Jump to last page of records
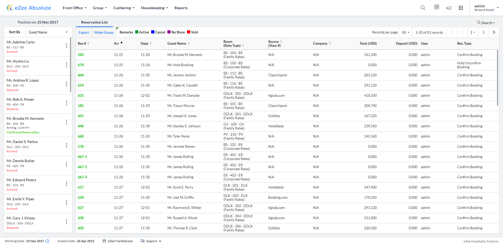The image size is (503, 245). point(494,32)
